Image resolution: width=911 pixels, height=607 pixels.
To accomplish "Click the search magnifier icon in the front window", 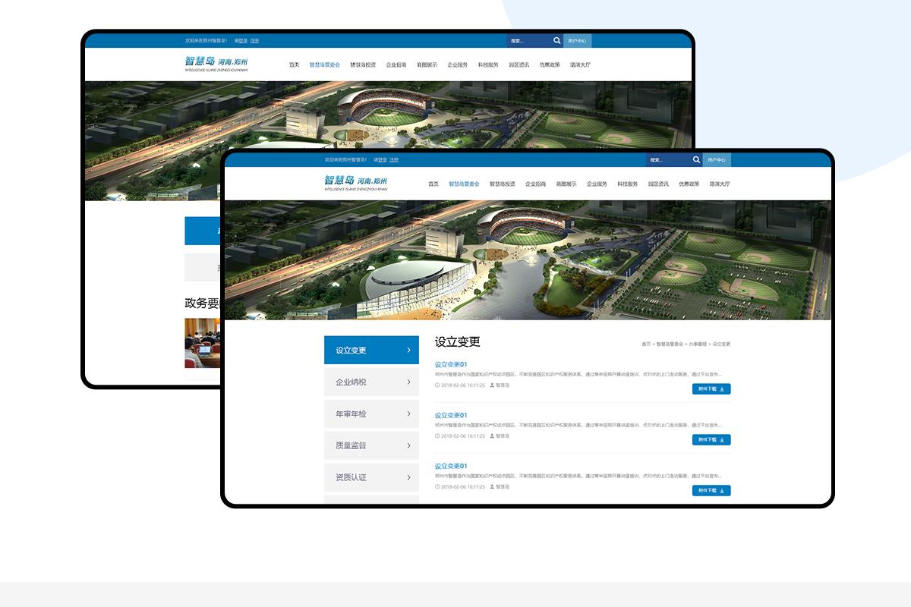I will [696, 160].
